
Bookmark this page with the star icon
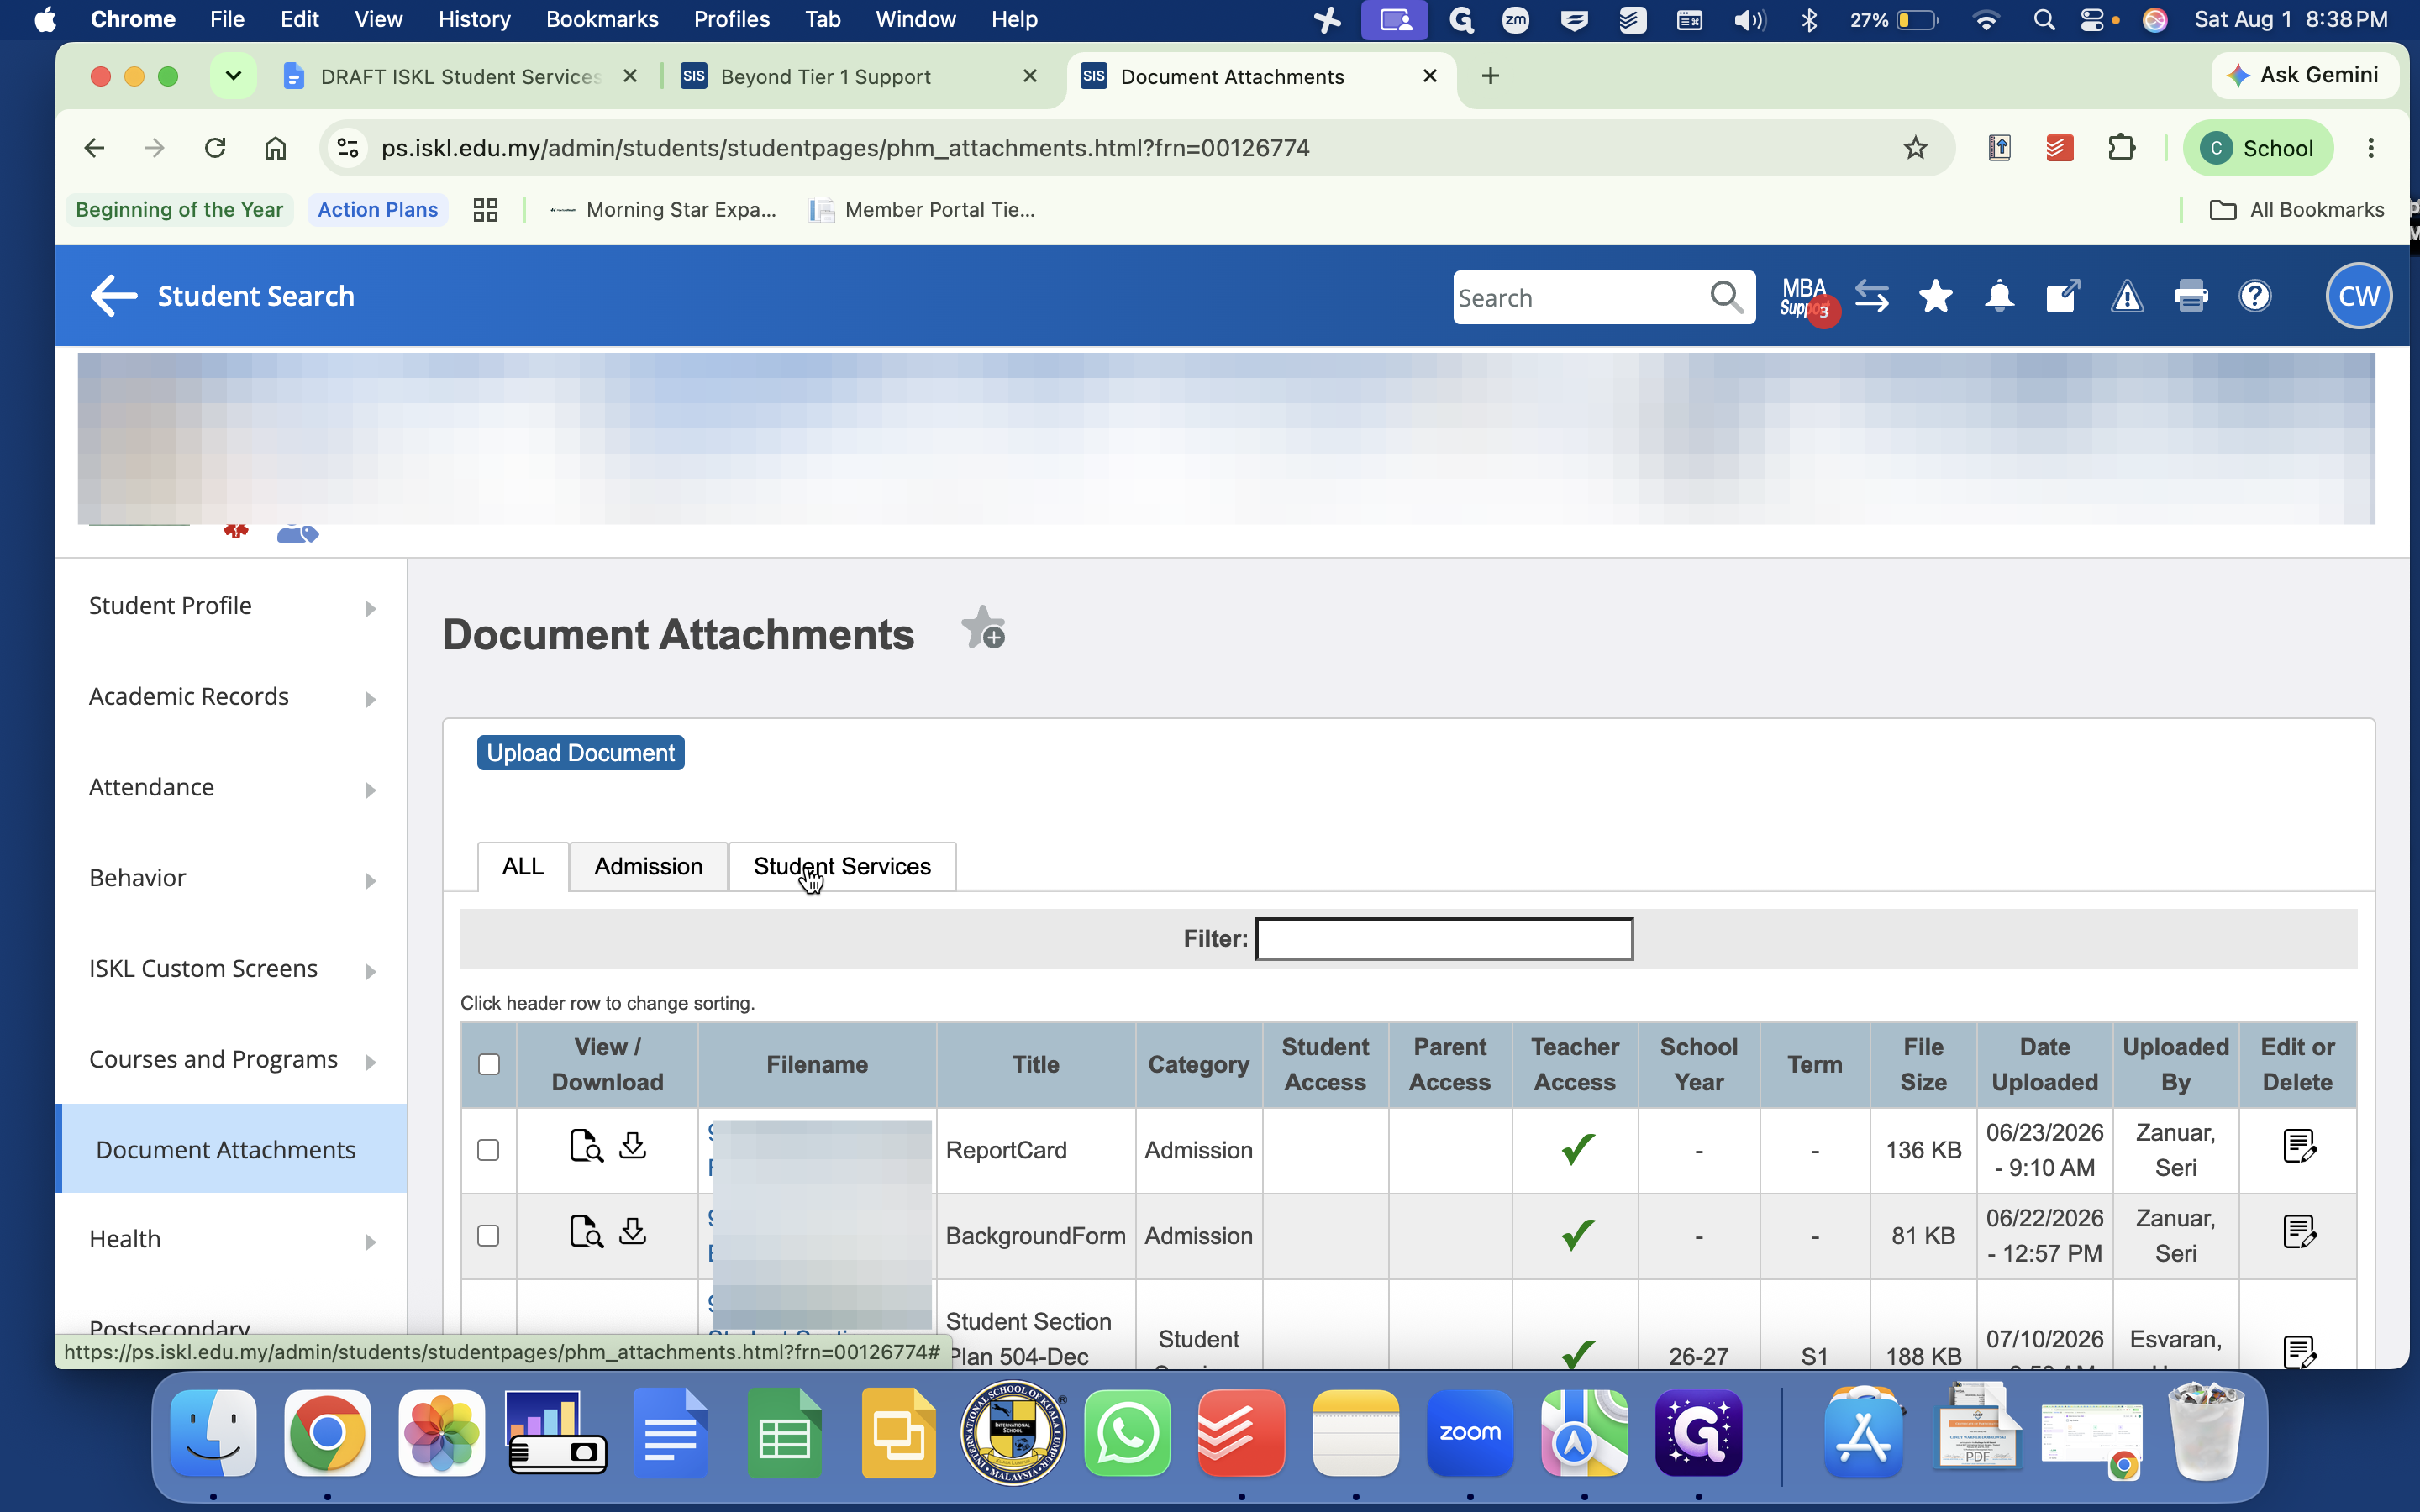[1915, 148]
